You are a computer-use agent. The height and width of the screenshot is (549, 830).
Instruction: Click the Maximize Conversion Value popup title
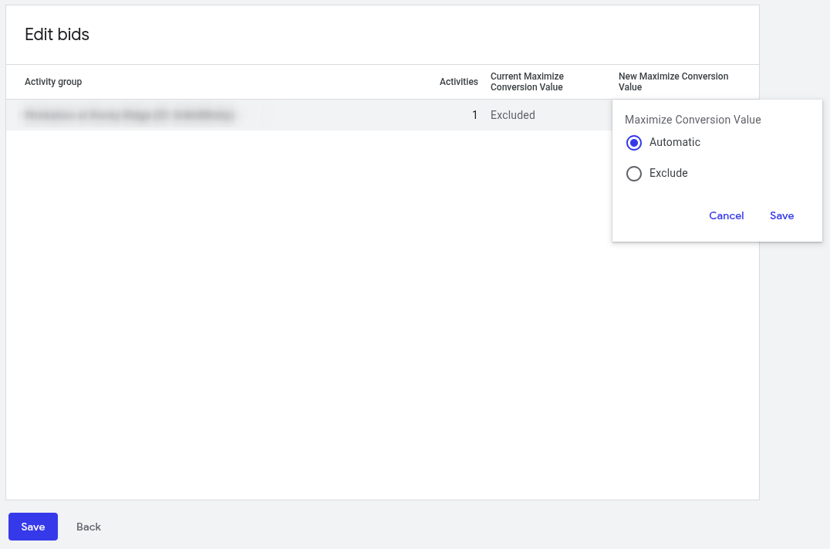pyautogui.click(x=693, y=120)
